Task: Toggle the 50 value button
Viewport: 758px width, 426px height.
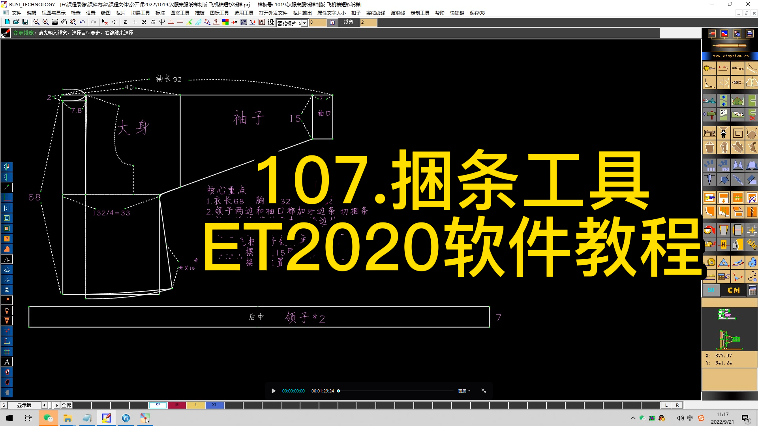Action: click(711, 290)
